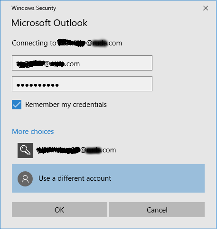Collapse the More choices section

(x=33, y=132)
